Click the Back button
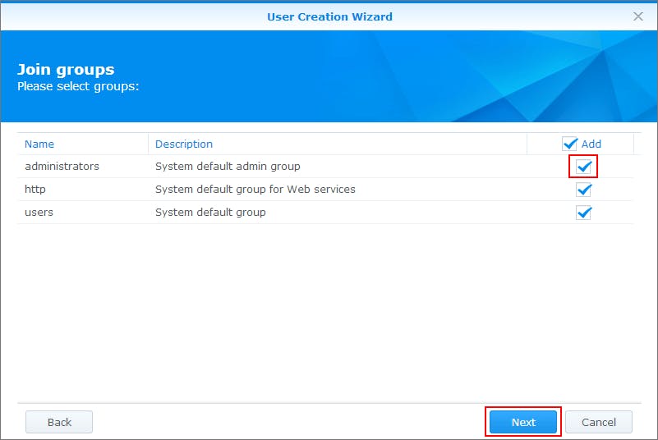This screenshot has width=658, height=440. (59, 422)
